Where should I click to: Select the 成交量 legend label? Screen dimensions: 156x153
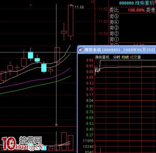pos(136,57)
